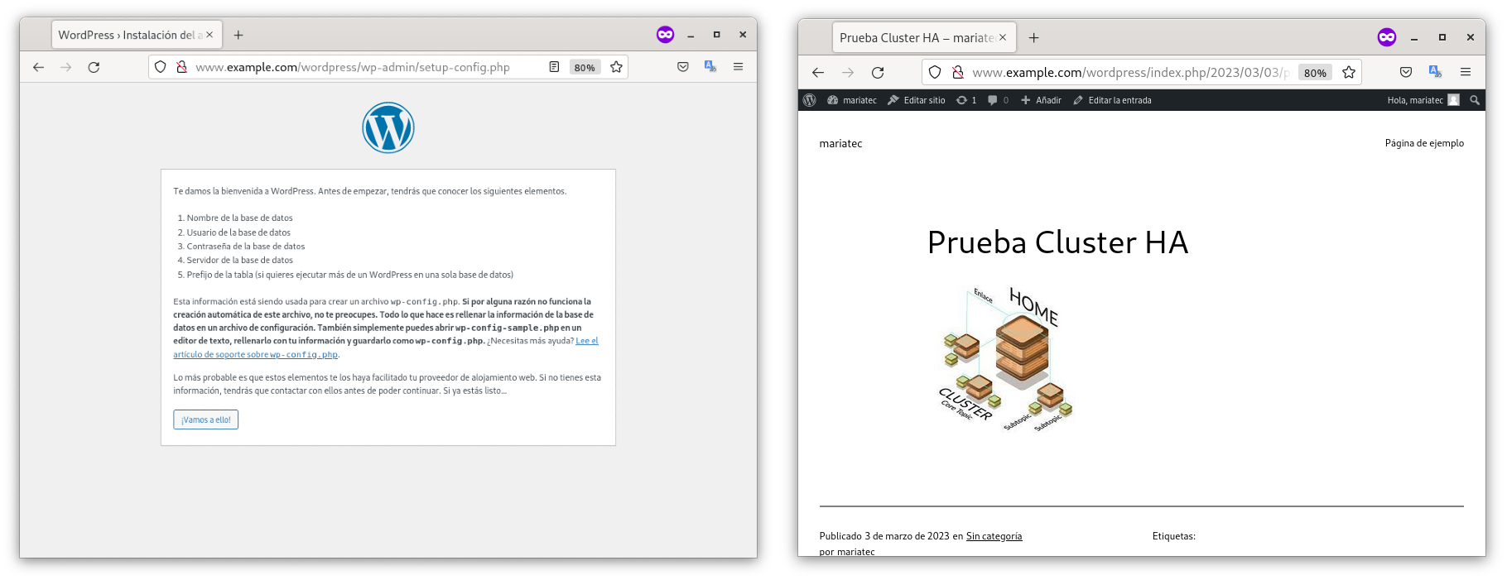Expand the 'Añadir' new content menu

point(1041,100)
